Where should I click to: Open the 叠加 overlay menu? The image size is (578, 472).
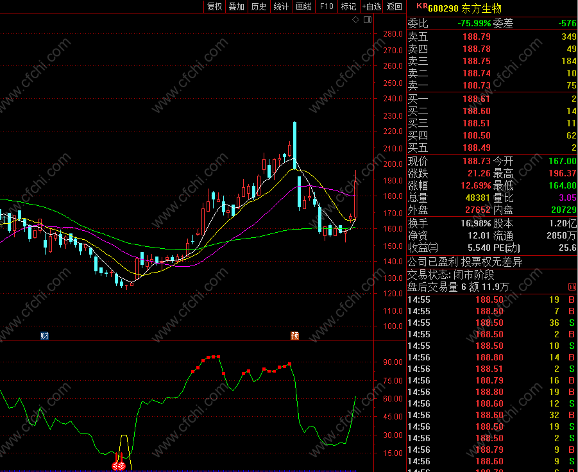pyautogui.click(x=237, y=6)
